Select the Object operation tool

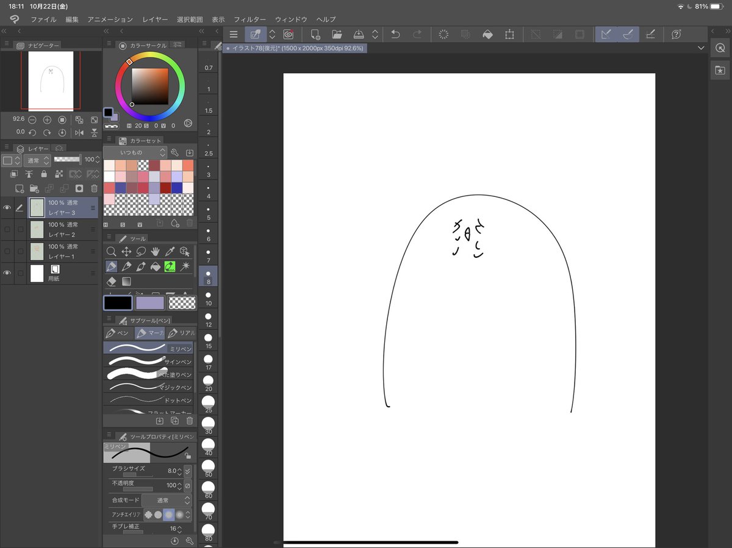coord(185,251)
